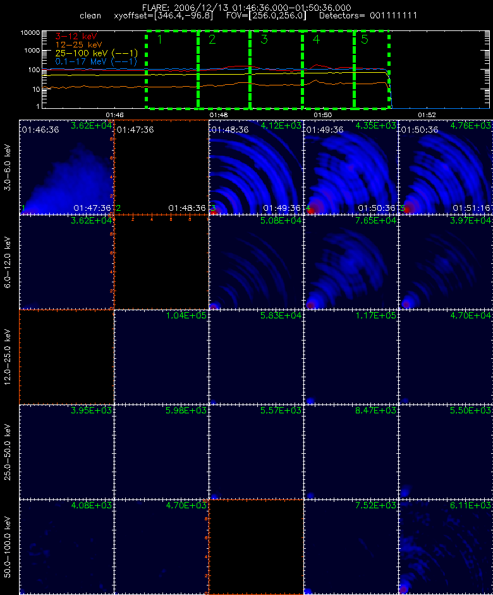
Task: Click the '01:48' time axis tick label
Action: pos(219,115)
